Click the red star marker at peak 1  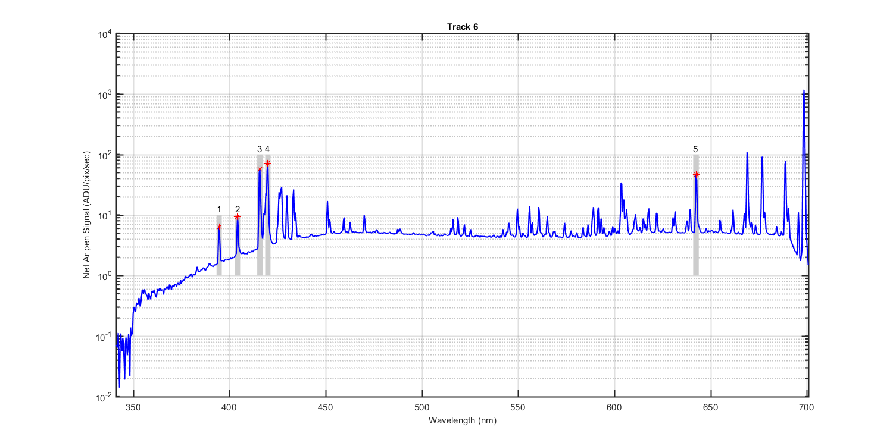tap(219, 227)
